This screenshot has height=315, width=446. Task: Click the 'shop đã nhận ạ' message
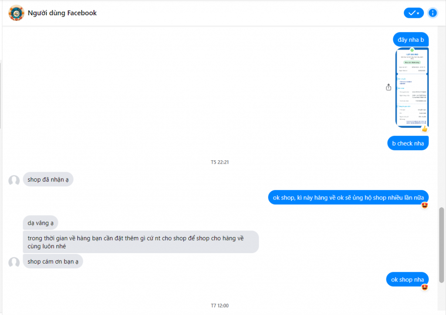48,179
